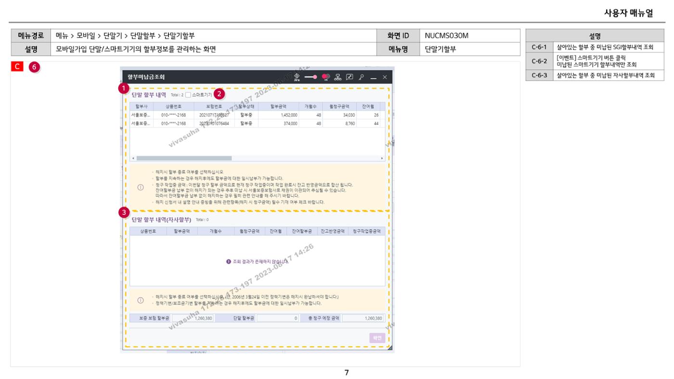Viewport: 674px width, 379px height.
Task: Click the 월청구금액 cell 8,760
Action: [x=339, y=123]
